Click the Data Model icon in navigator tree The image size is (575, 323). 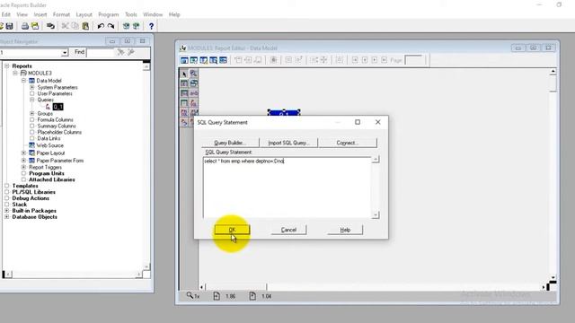tap(32, 81)
